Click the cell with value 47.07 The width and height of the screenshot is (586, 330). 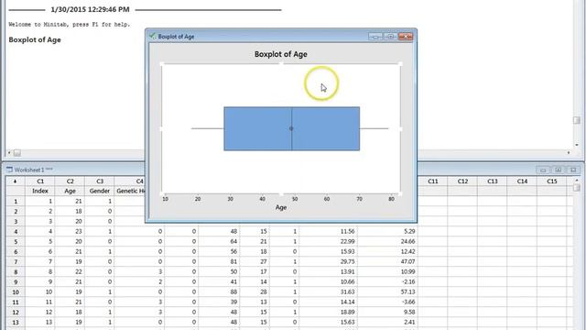pyautogui.click(x=387, y=261)
